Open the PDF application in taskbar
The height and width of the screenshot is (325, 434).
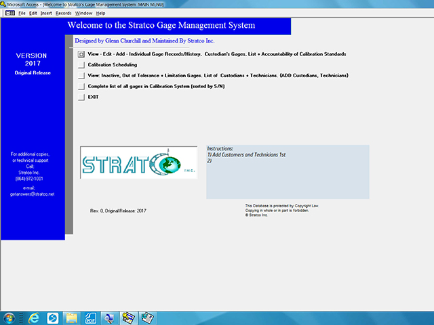coord(90,318)
